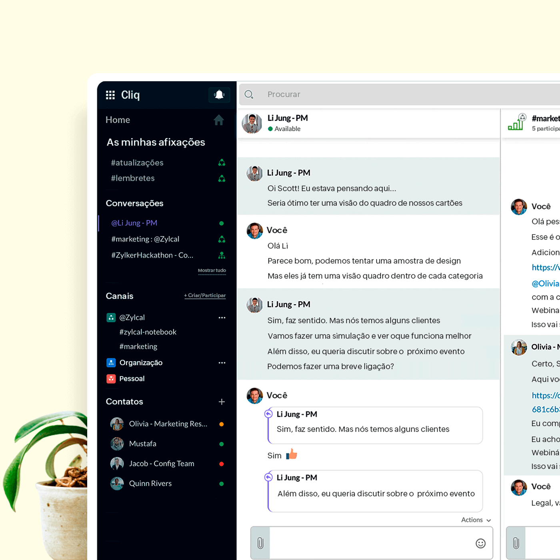This screenshot has width=560, height=560.
Task: Click the red Pessoal channel icon
Action: 111,379
